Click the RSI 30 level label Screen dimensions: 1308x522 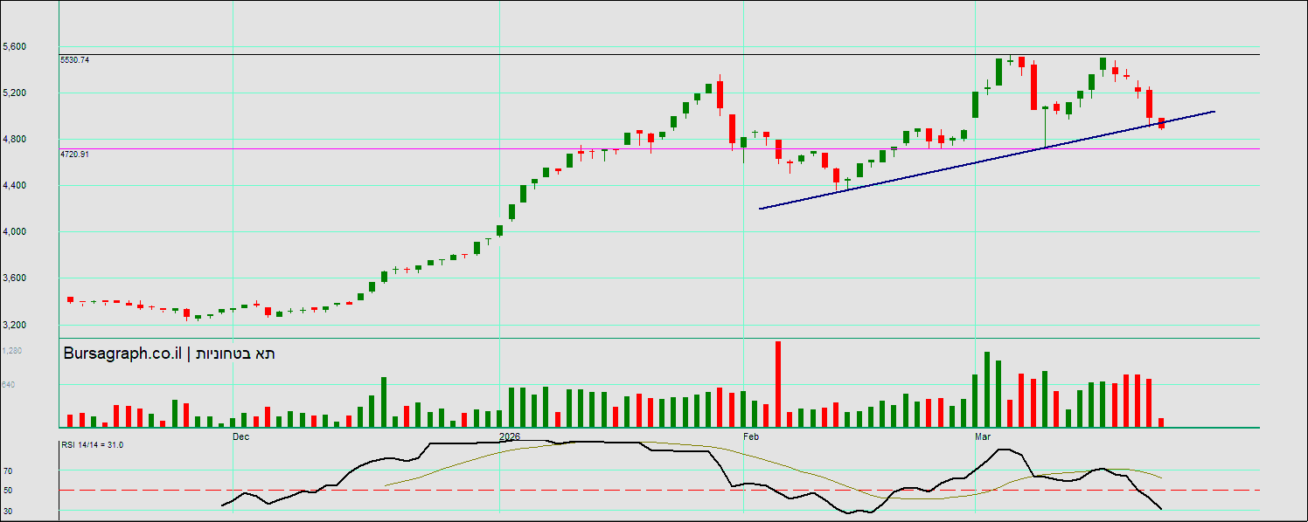7,511
